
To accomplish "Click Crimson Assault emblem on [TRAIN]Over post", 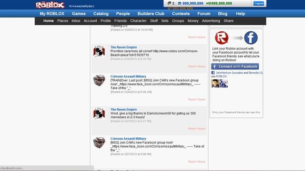I will (99, 80).
